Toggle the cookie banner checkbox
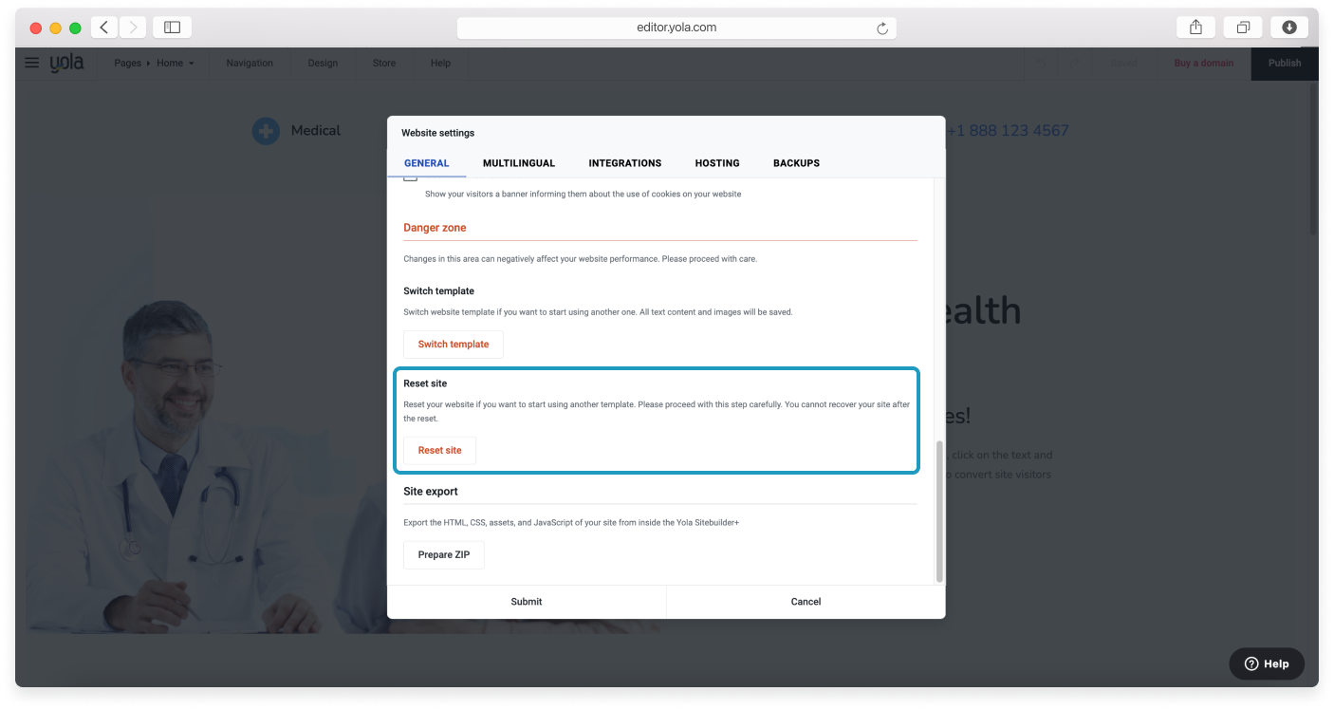The image size is (1334, 710). (x=410, y=177)
